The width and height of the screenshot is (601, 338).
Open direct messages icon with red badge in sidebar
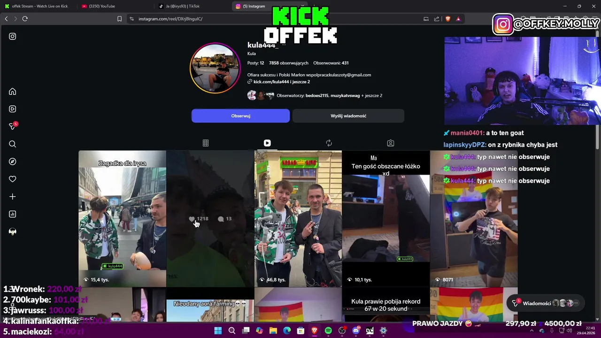(x=13, y=126)
